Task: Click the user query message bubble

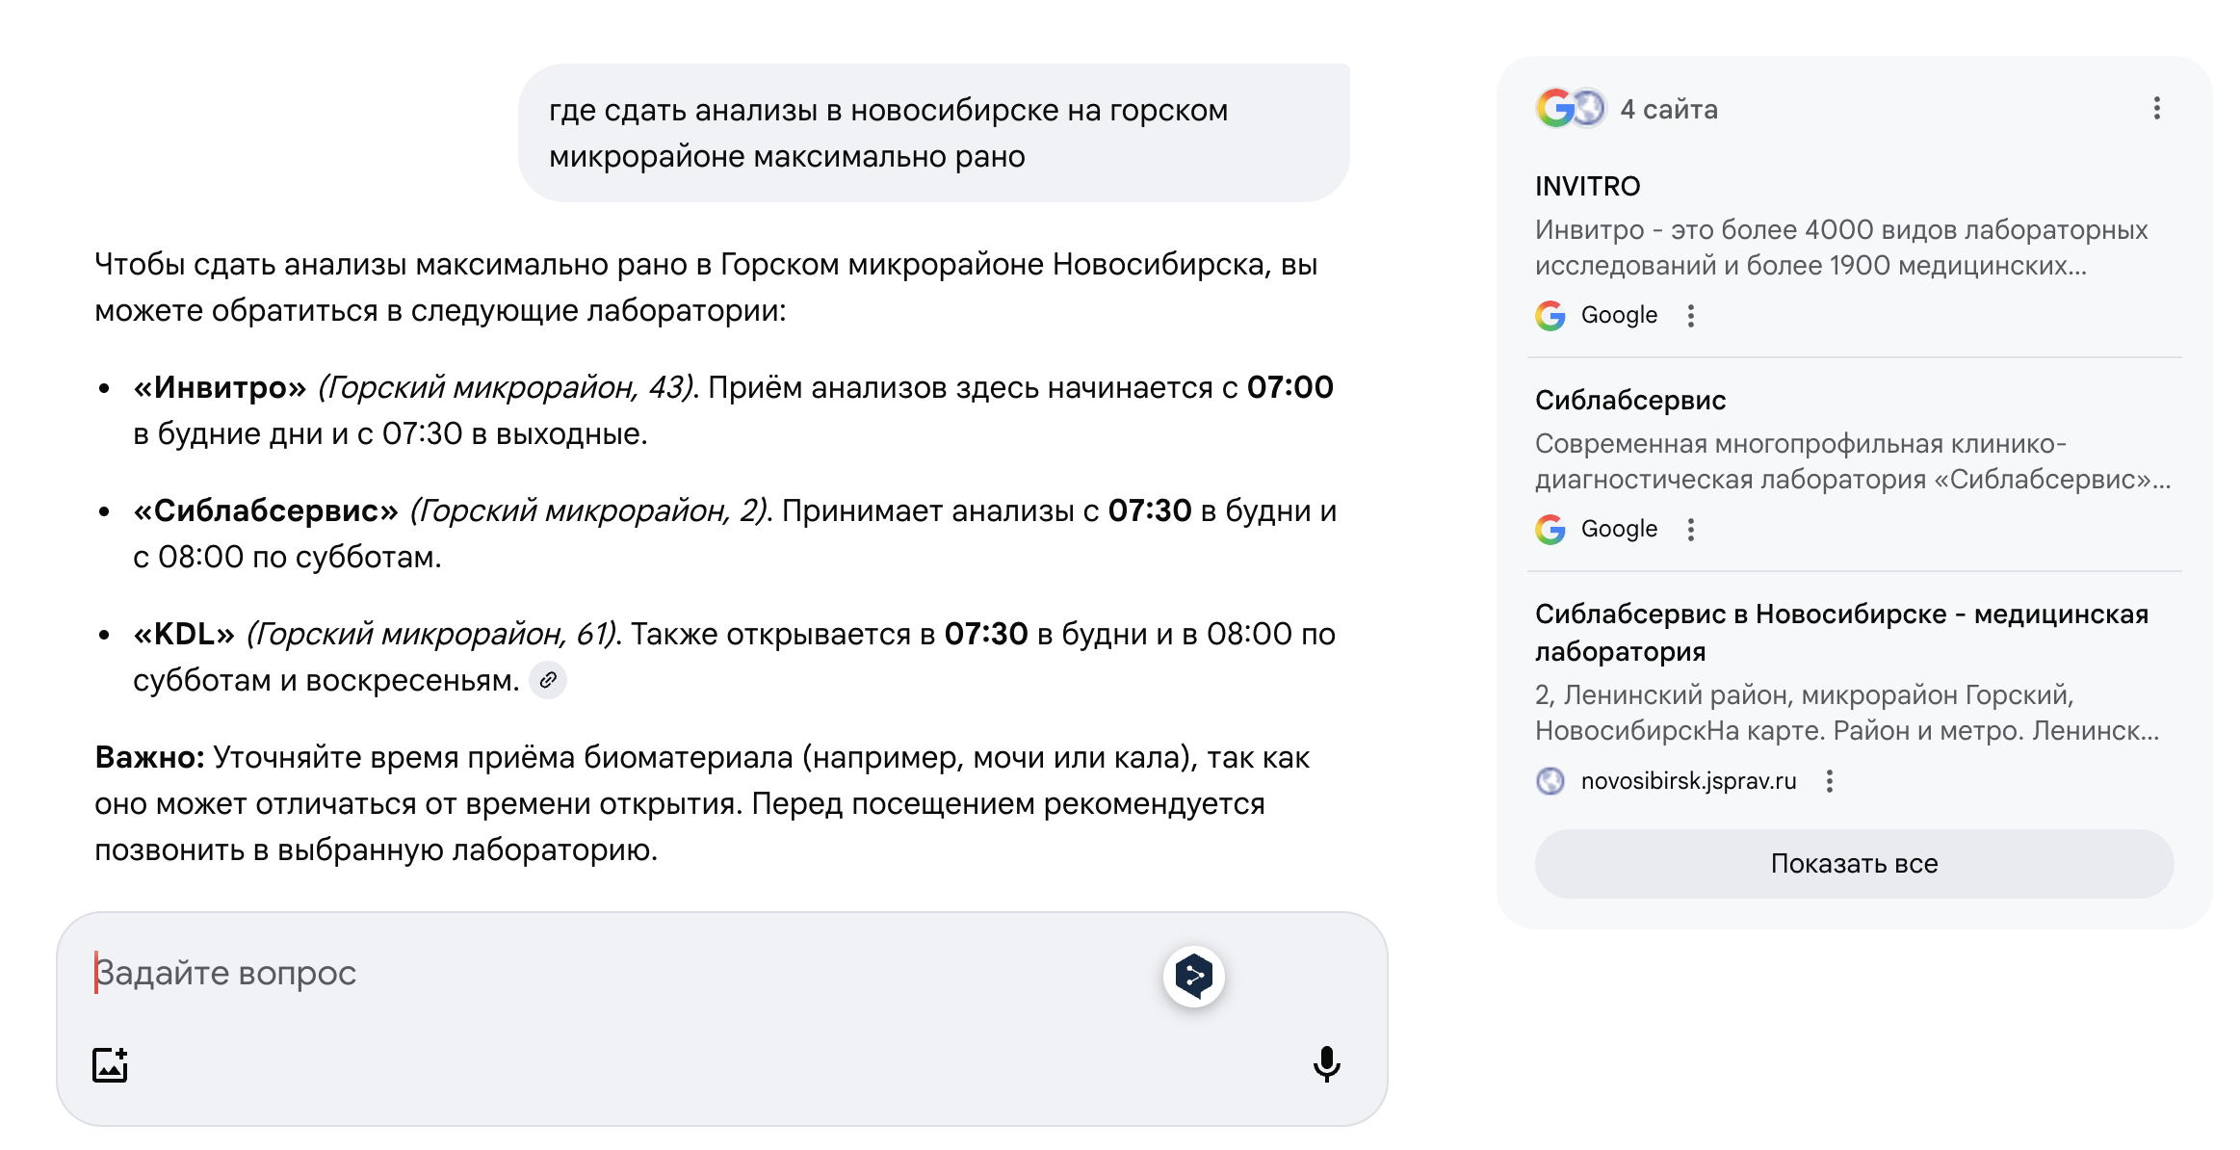Action: (x=932, y=133)
